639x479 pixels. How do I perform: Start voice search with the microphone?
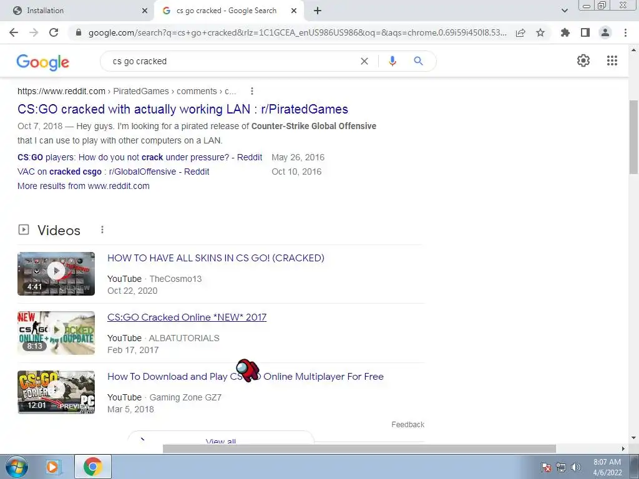[x=393, y=61]
